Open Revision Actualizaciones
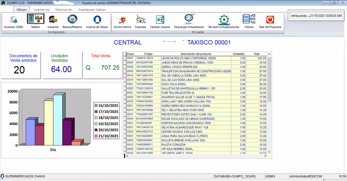 tap(223, 22)
